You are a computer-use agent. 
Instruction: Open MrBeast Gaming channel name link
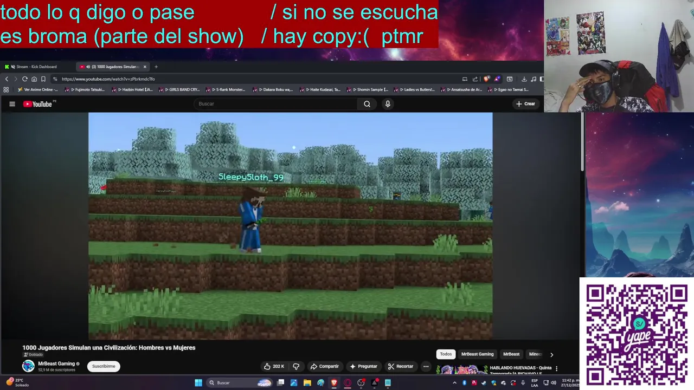[56, 363]
